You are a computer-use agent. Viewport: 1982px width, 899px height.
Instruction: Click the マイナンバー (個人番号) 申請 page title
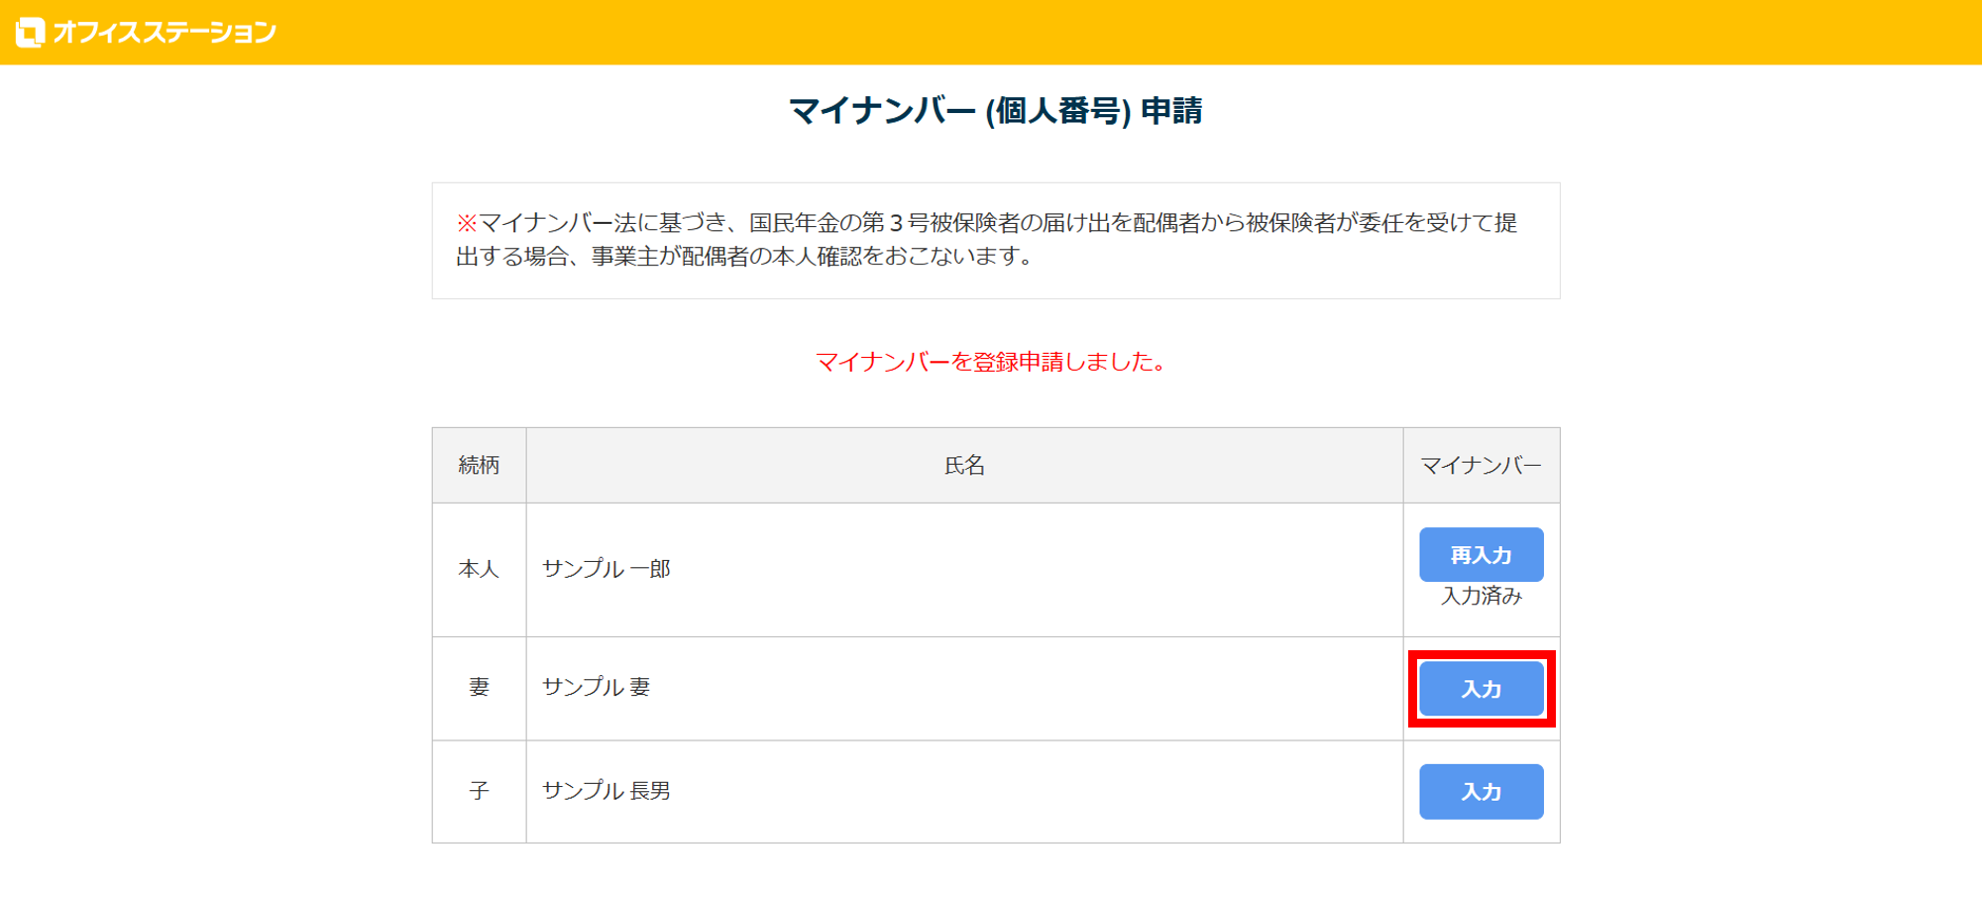tap(995, 111)
